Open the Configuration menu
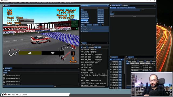Screen dimensions: 173x97 pyautogui.click(x=14, y=3)
